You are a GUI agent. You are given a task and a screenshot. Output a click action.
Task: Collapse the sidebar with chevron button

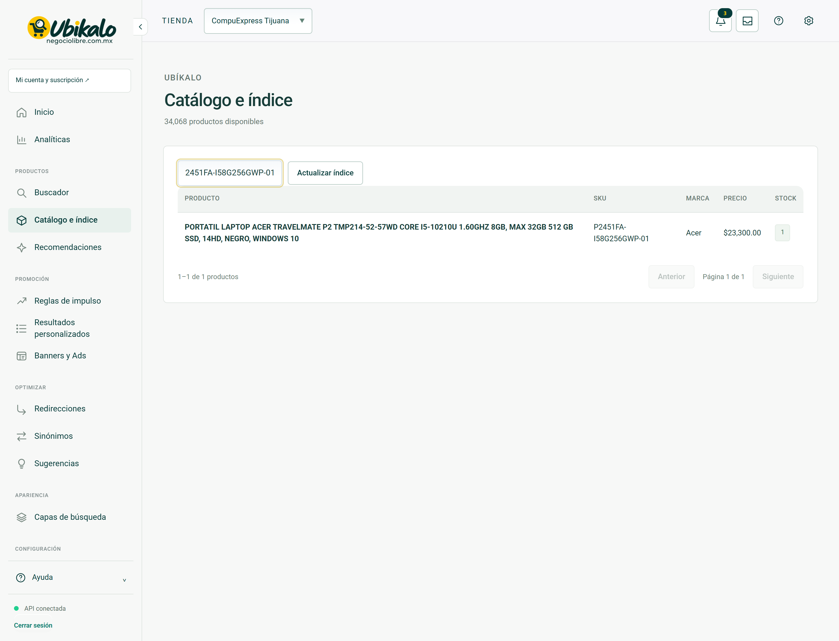[x=140, y=27]
